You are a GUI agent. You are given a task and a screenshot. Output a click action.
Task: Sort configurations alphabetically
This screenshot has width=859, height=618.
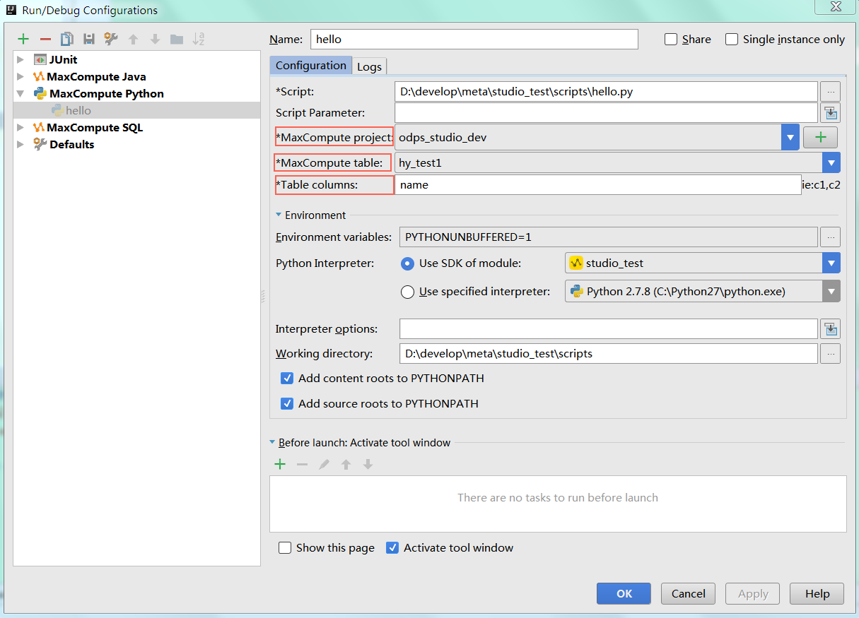click(x=199, y=40)
